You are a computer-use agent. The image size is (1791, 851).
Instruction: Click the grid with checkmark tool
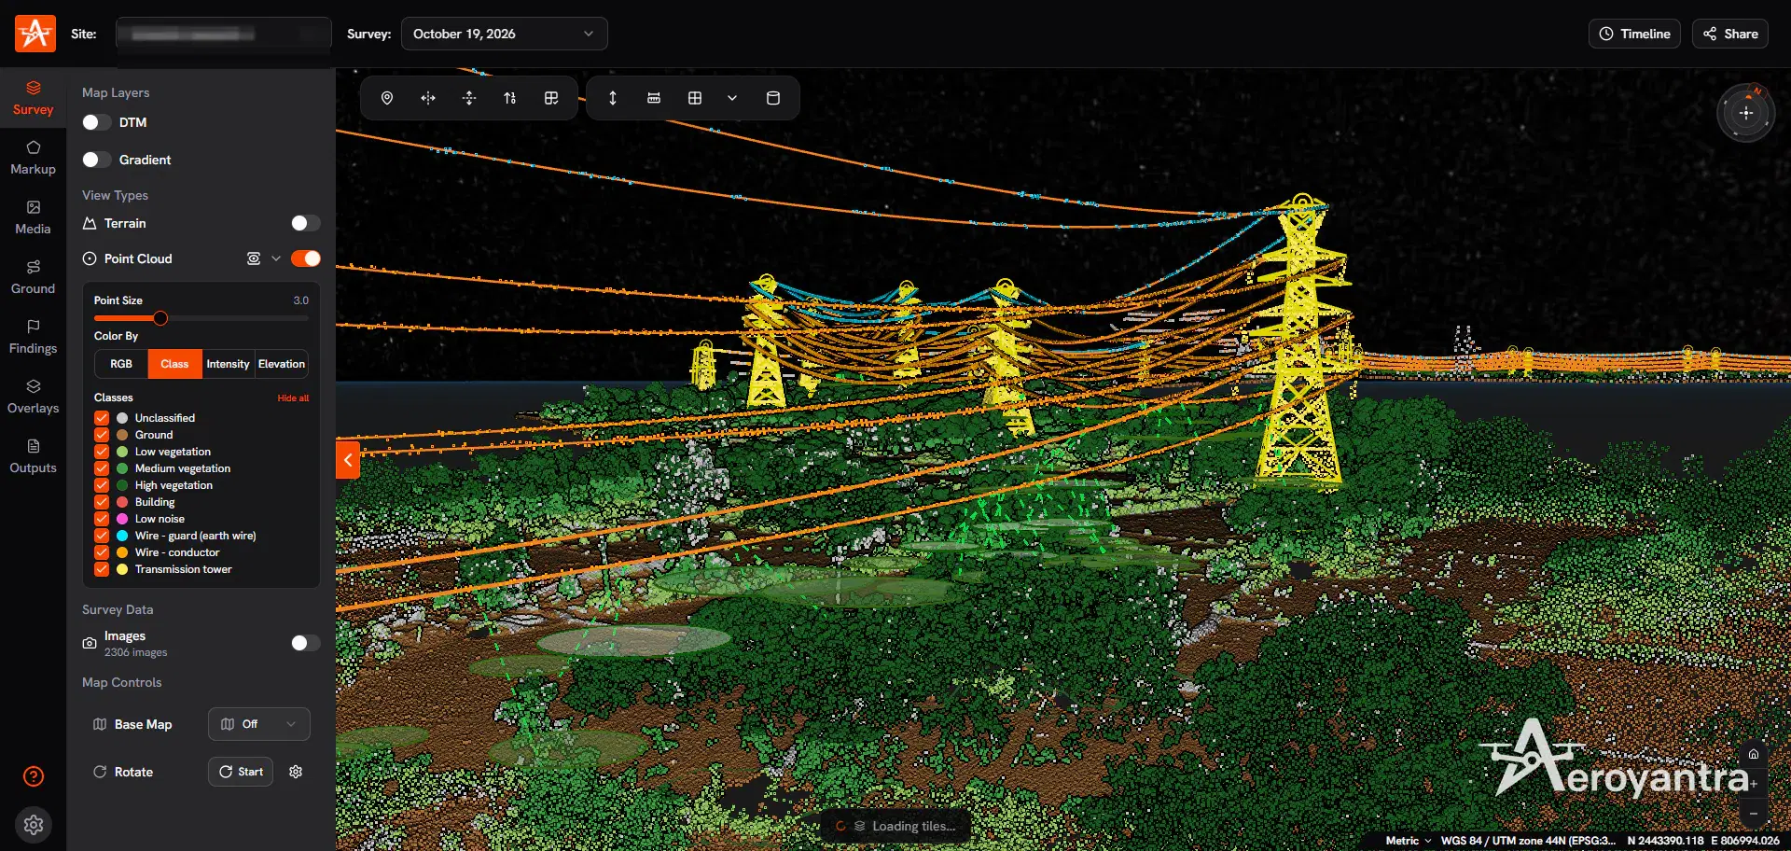pyautogui.click(x=551, y=98)
